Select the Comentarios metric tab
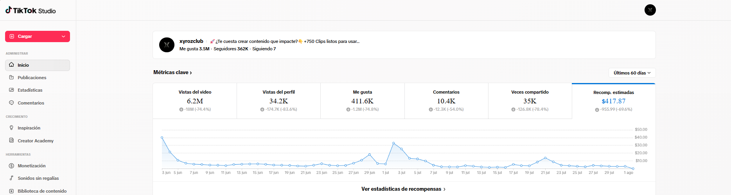 pos(446,101)
